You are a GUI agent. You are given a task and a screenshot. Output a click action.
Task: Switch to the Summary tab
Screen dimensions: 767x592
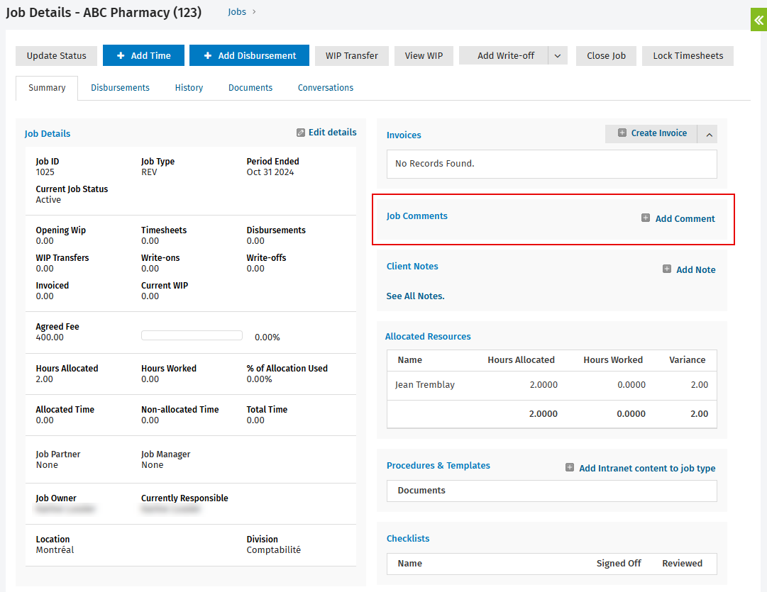coord(47,88)
